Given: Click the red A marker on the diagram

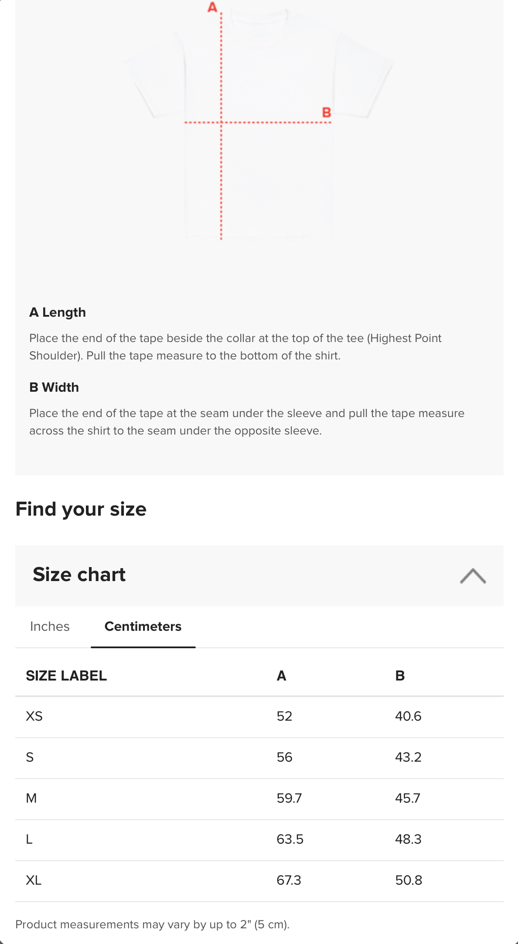Looking at the screenshot, I should coord(212,7).
